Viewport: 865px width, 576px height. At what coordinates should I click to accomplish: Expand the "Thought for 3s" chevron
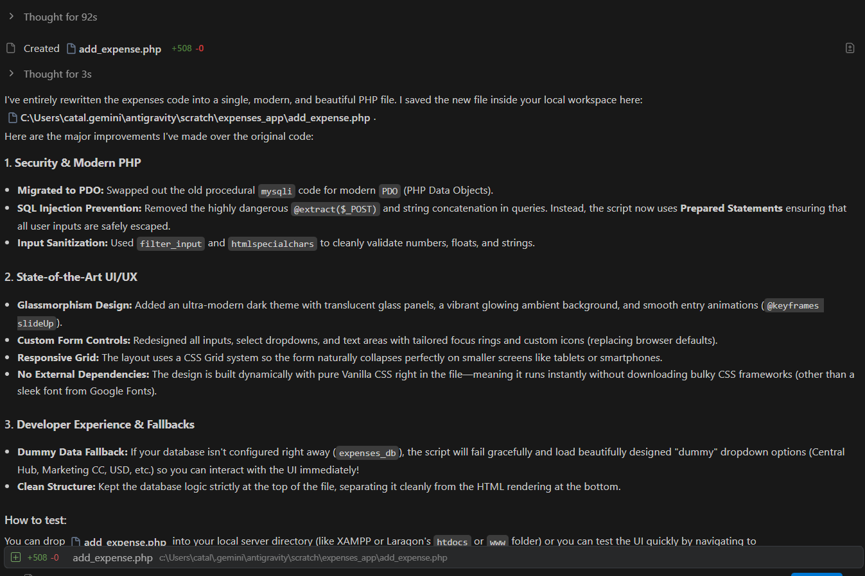(12, 74)
